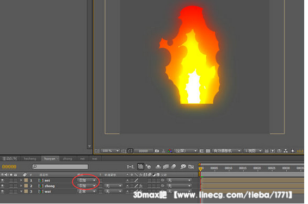Take a viewer snapshot with camera icon
Viewport: 308px width, 204px height.
[x=157, y=151]
